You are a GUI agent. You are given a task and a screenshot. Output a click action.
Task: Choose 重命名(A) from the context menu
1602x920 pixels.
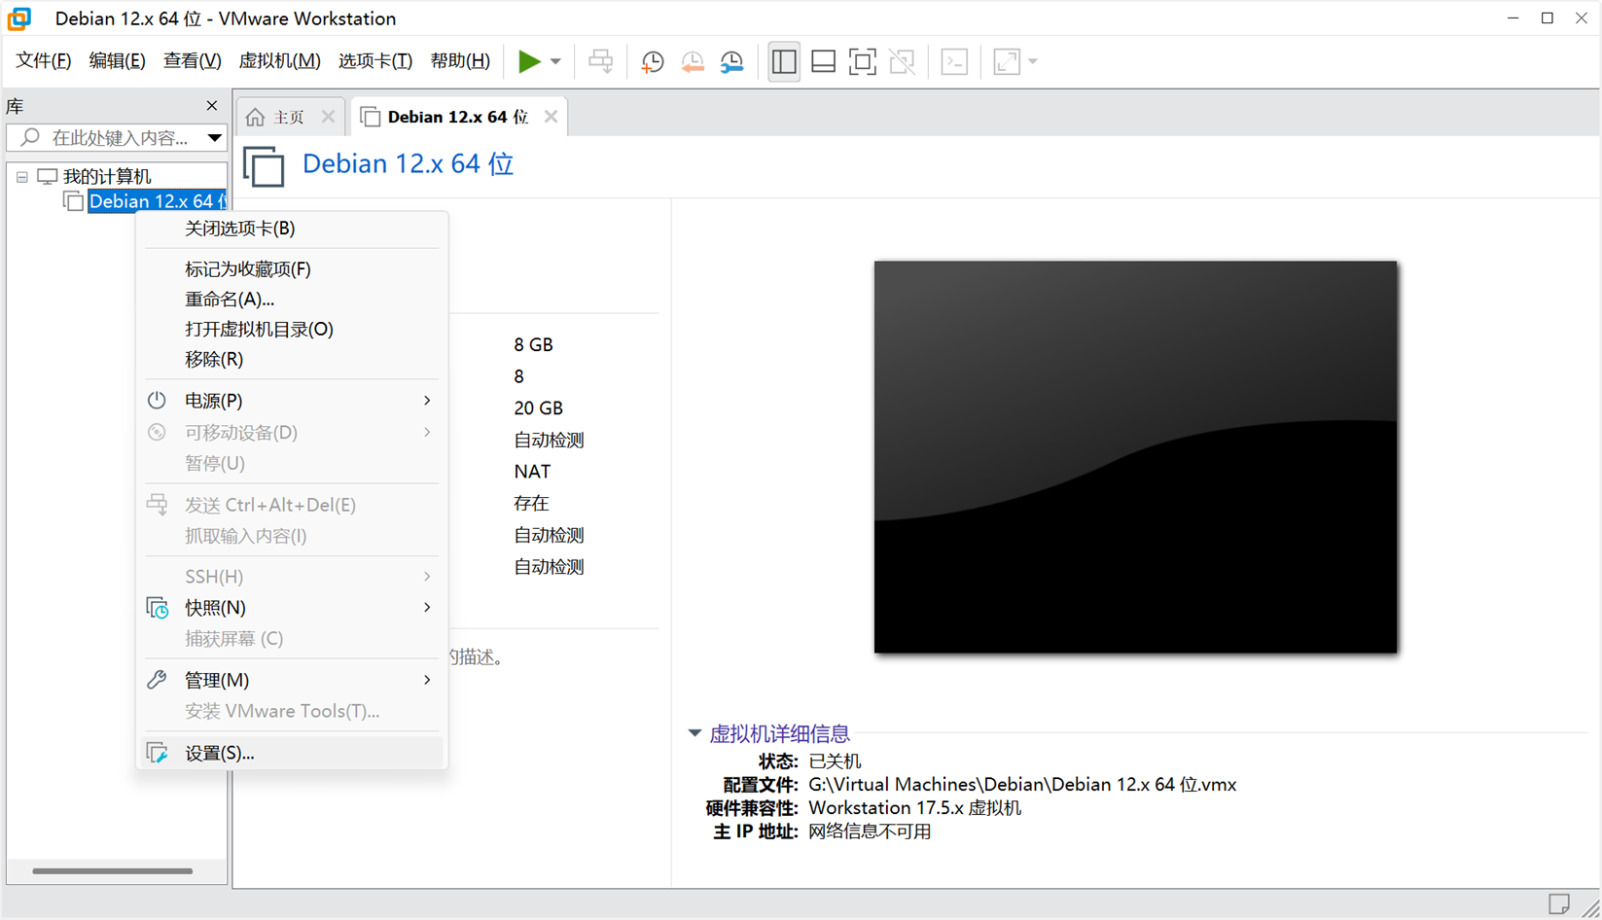[230, 299]
